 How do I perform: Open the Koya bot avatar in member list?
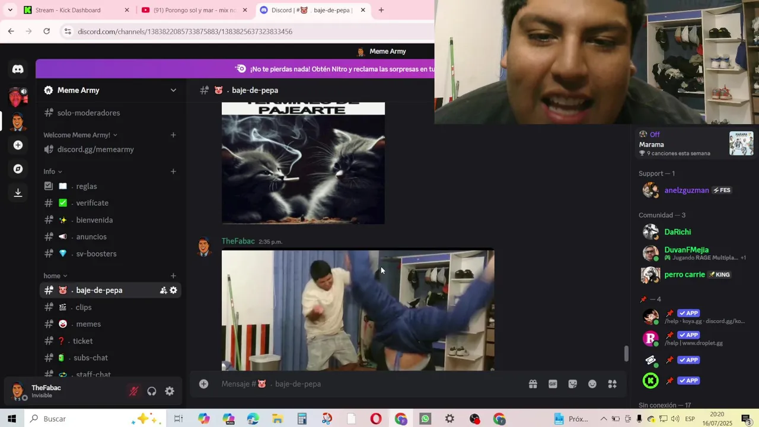tap(650, 317)
